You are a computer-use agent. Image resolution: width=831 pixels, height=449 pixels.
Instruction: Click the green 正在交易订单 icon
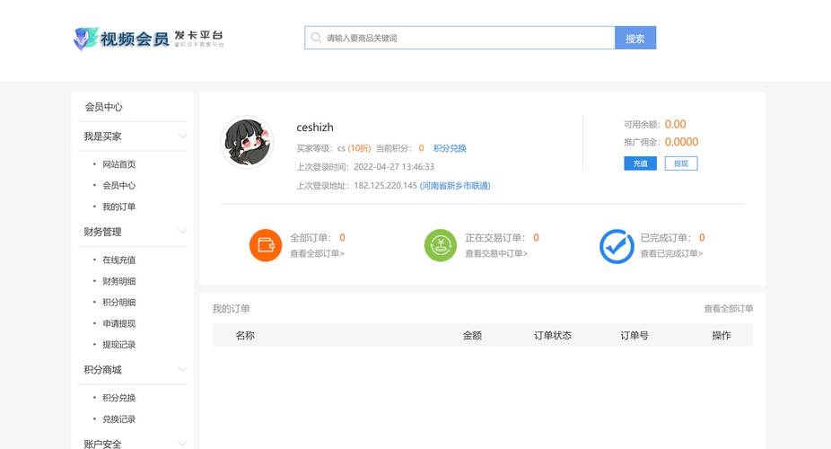coord(441,245)
